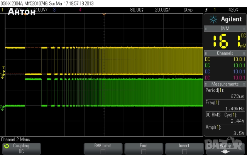Open the Measurements panel header
The image size is (247, 155).
225,84
